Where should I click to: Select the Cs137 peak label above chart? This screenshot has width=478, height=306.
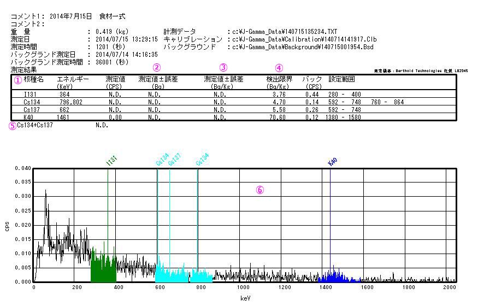click(x=174, y=160)
